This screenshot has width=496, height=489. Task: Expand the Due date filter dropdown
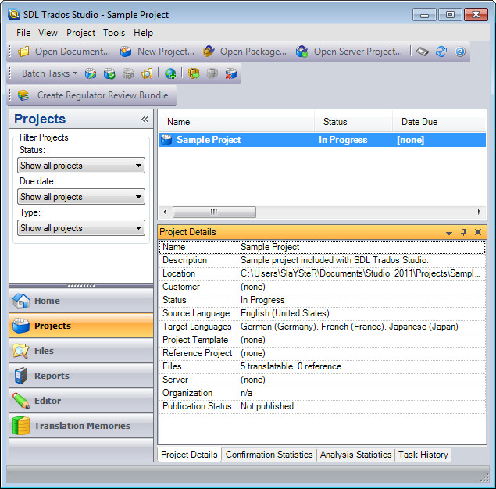click(81, 197)
